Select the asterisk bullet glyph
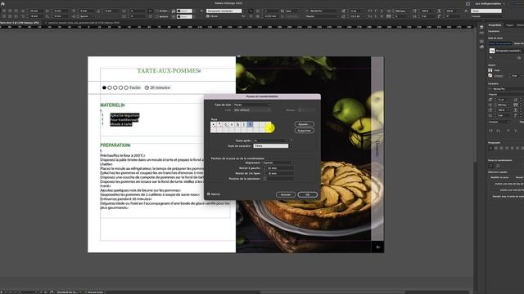Screen dimensions: 524x294 click(219, 124)
